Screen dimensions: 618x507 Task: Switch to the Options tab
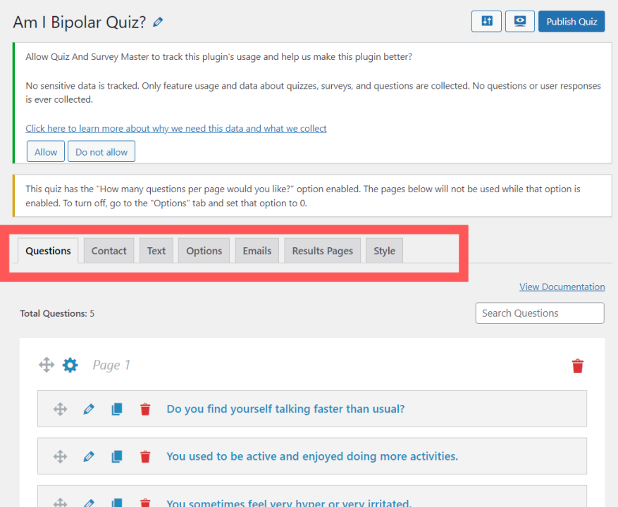tap(204, 250)
